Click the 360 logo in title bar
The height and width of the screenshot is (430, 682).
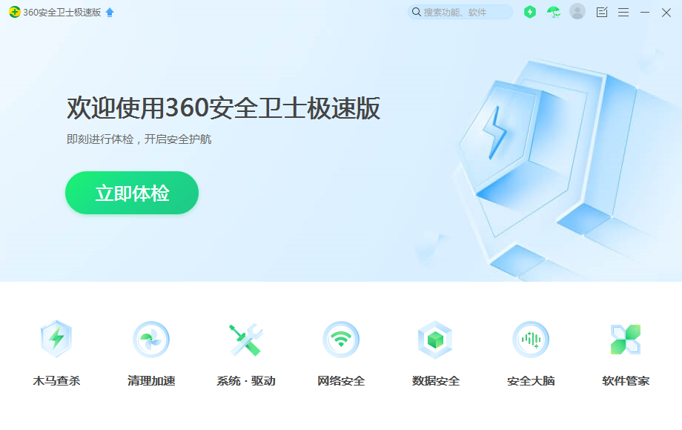pyautogui.click(x=15, y=12)
